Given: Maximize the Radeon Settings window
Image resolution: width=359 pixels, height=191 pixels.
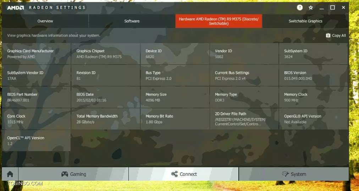Looking at the screenshot, I should [x=332, y=7].
